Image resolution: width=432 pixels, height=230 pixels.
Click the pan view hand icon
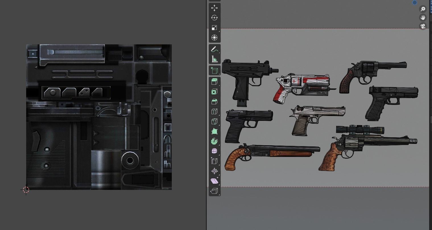423,18
